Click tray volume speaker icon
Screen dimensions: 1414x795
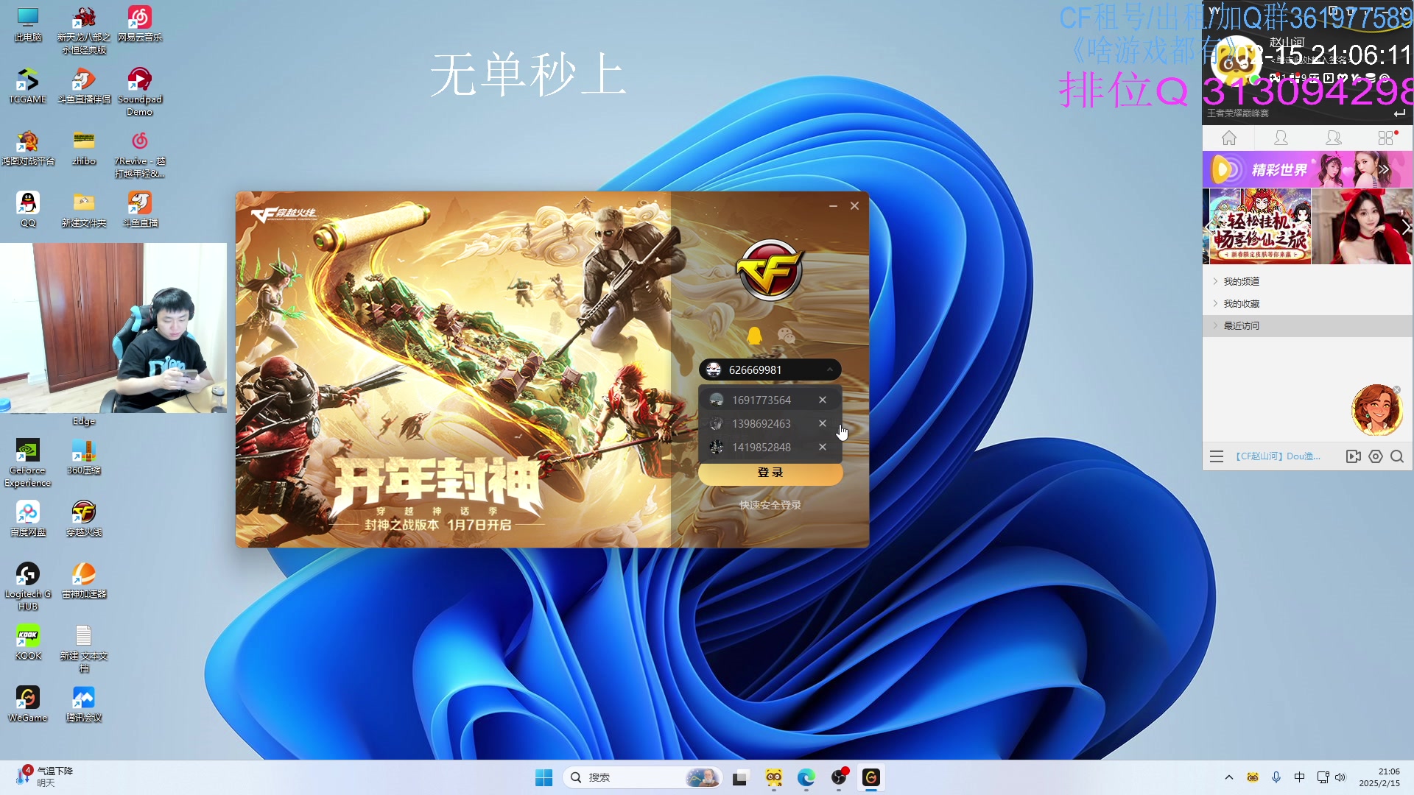(x=1340, y=777)
